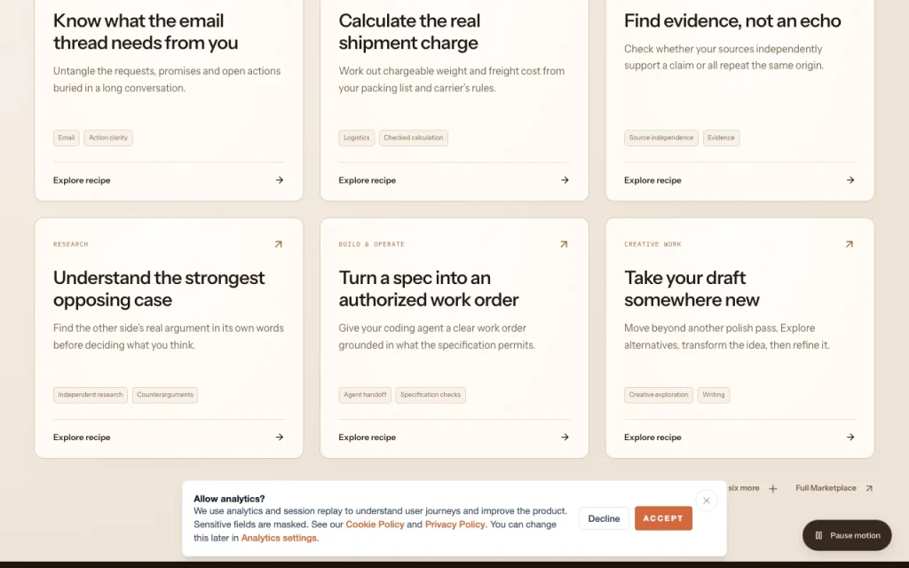Click the arrow icon in the Take your draft card footer

point(850,437)
